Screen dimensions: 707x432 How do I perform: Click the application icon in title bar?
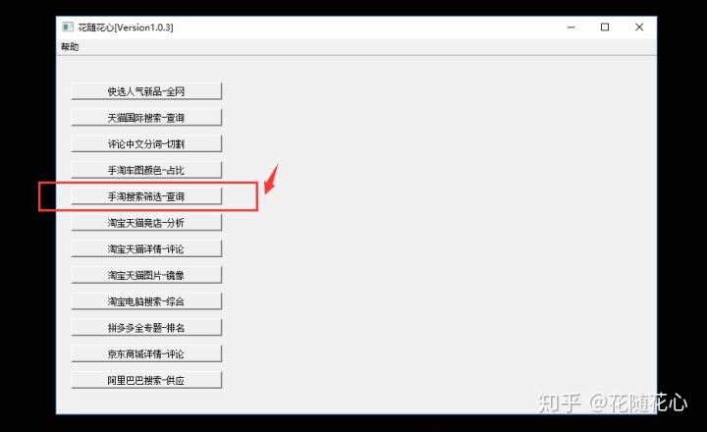click(68, 27)
